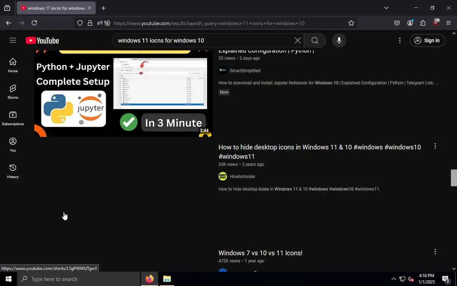
Task: Open the tracking protection shield icon
Action: 80,23
